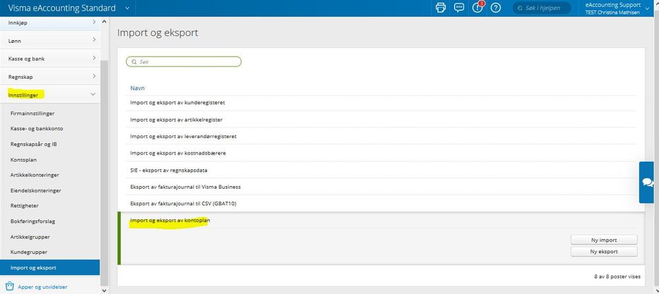Click the magnifier icon in the Søk field
This screenshot has height=294, width=659.
(134, 62)
